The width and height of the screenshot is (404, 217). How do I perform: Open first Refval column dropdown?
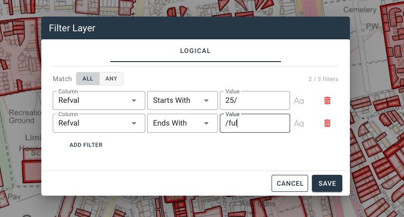(99, 100)
